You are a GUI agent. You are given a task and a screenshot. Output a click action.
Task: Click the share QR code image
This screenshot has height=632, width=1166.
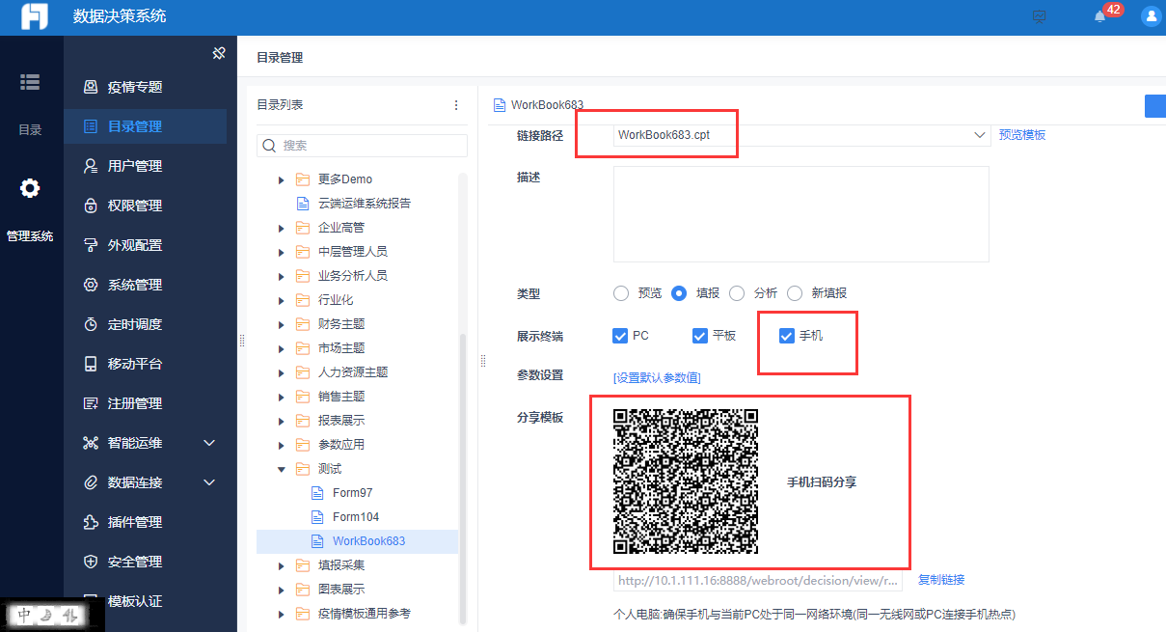[x=686, y=481]
